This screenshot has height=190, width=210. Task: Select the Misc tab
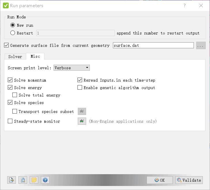point(35,56)
